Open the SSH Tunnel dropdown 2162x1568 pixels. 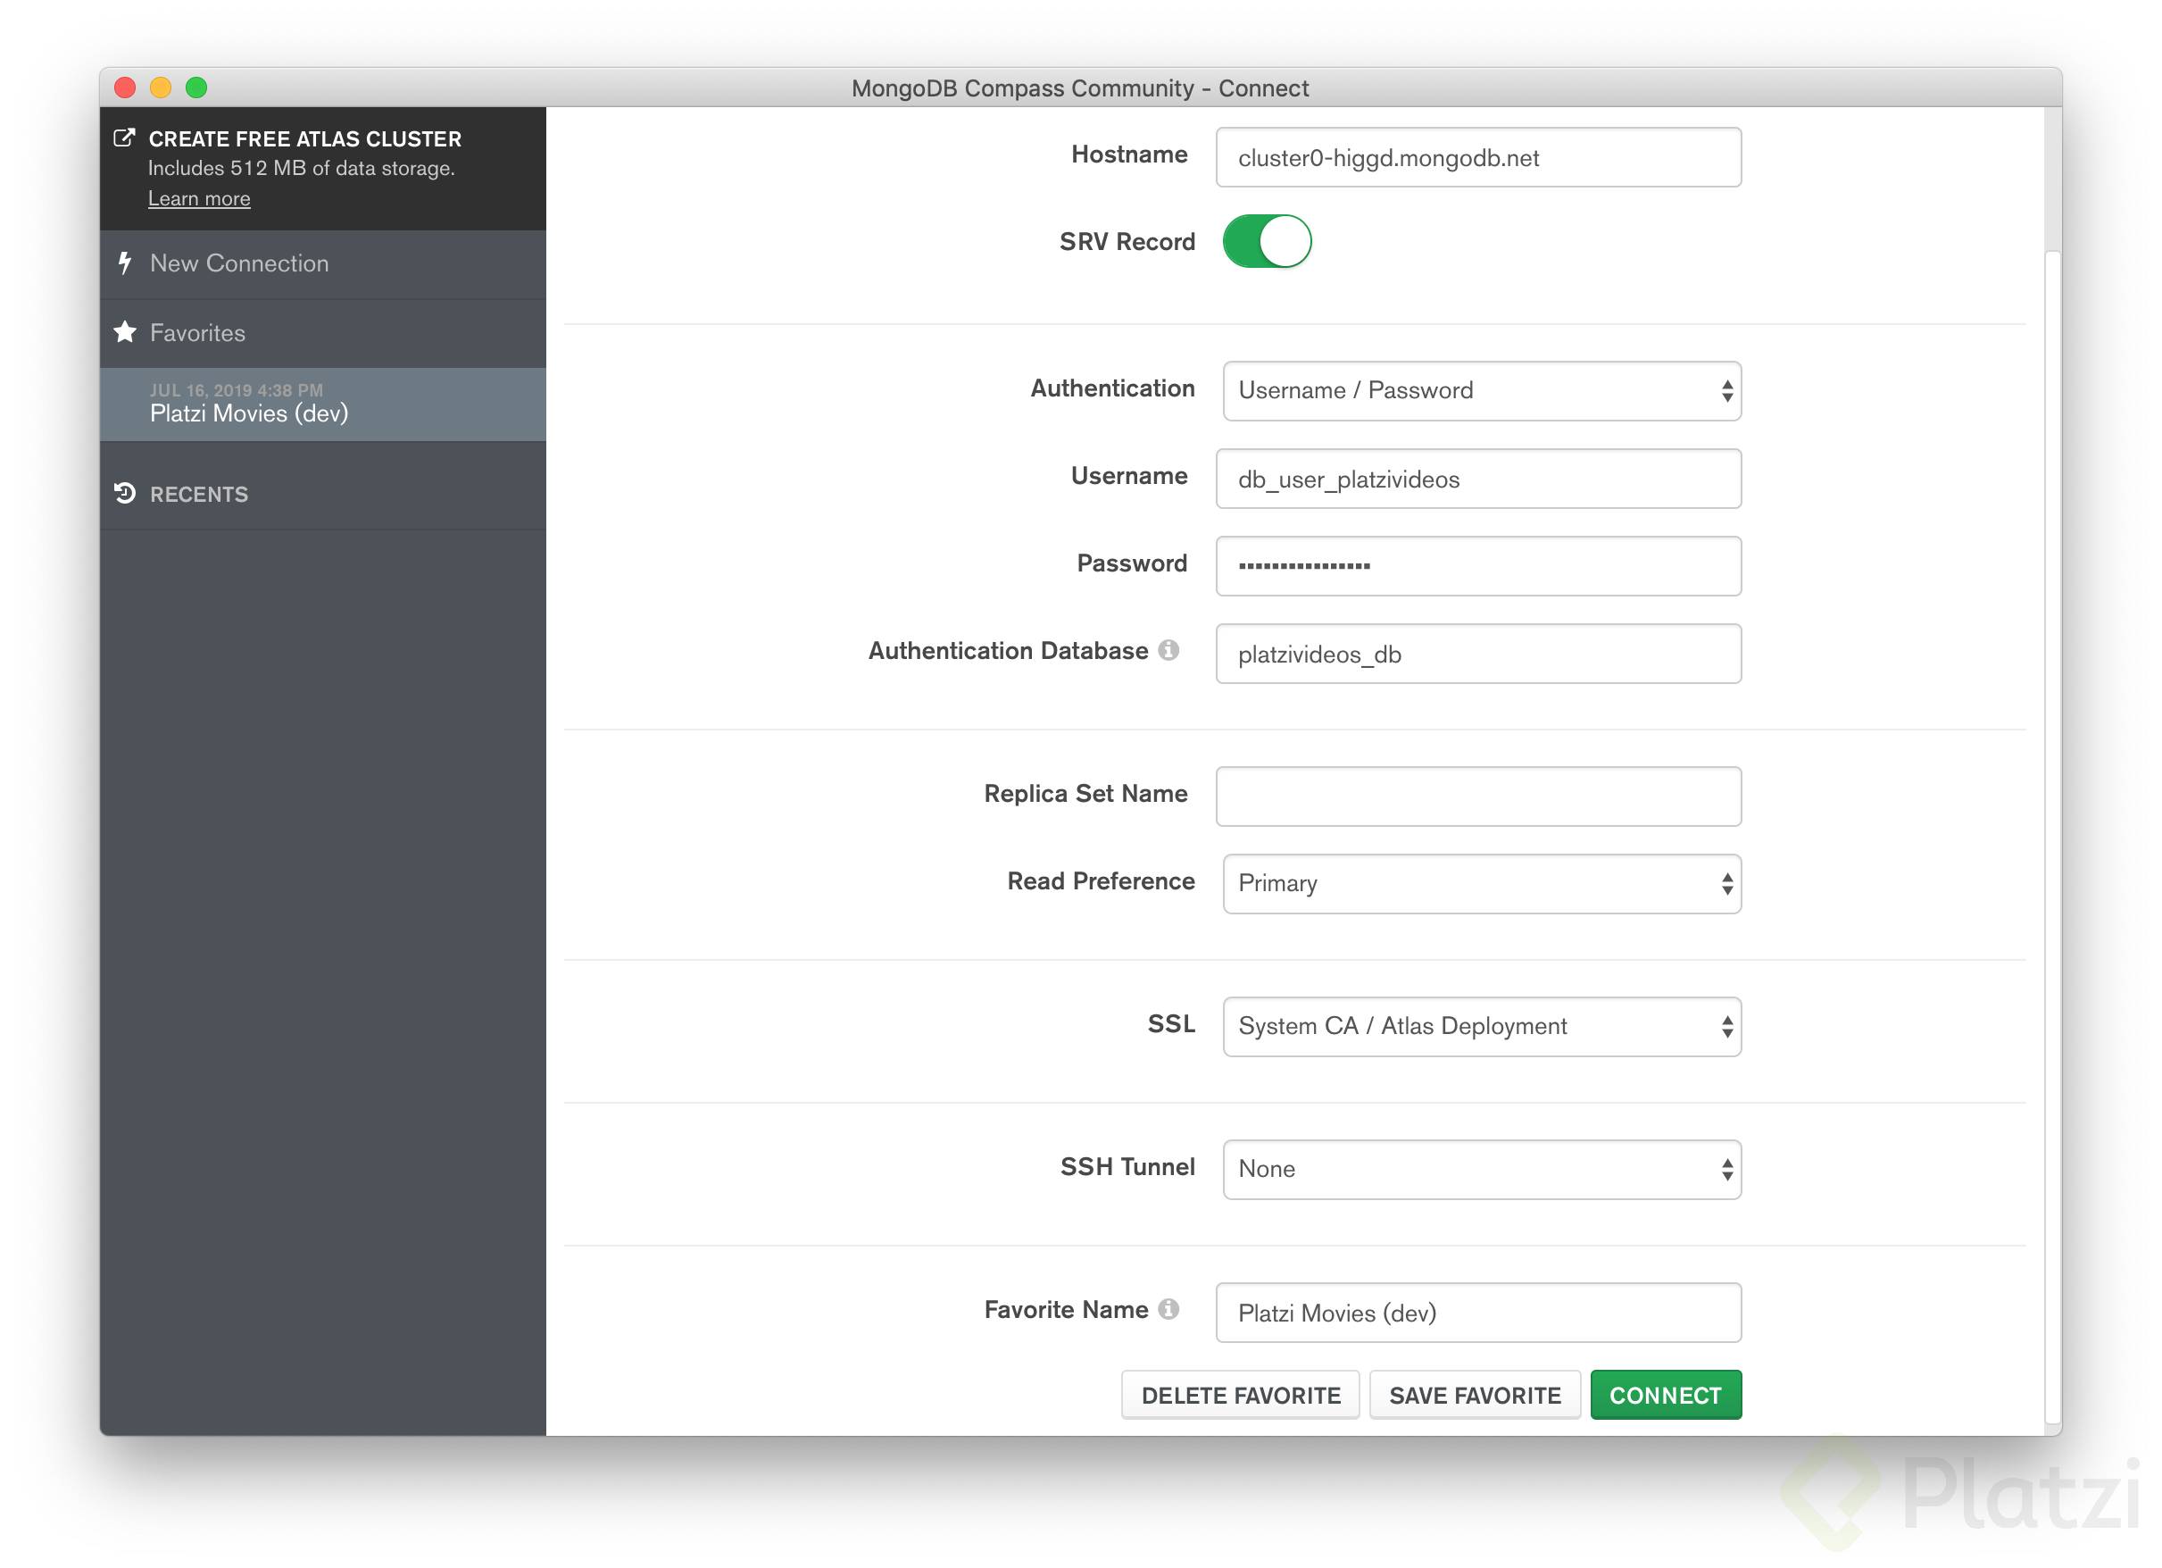(1482, 1170)
